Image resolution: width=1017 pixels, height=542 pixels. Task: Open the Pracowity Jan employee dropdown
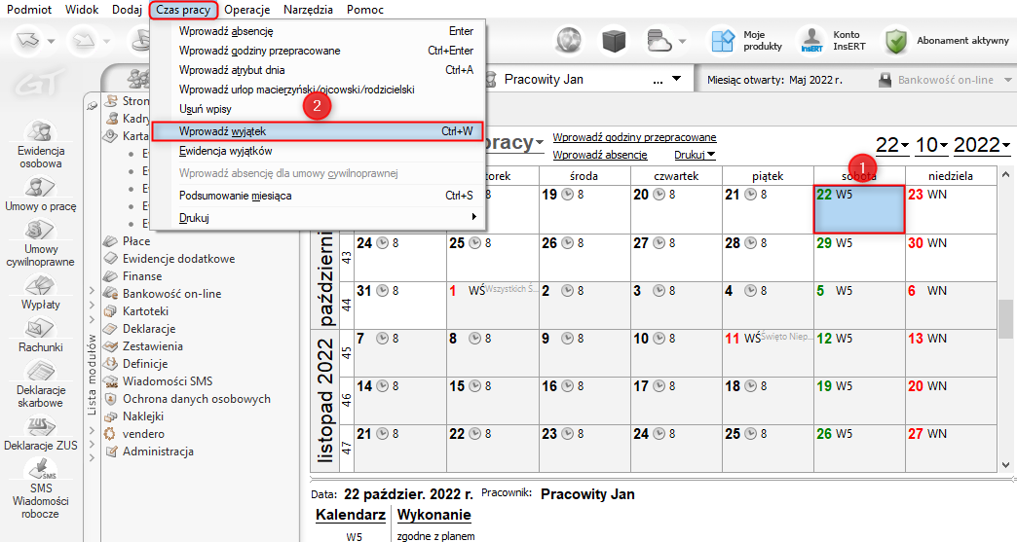[x=676, y=79]
